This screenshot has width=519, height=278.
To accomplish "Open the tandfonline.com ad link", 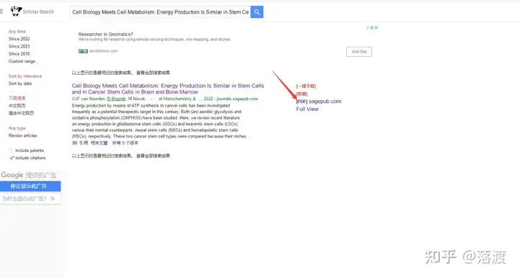I will pos(104,51).
